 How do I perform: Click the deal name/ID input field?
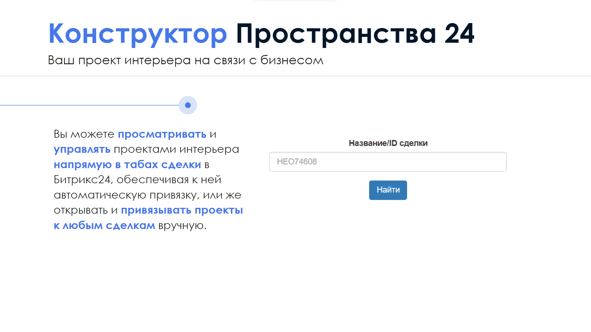click(388, 162)
